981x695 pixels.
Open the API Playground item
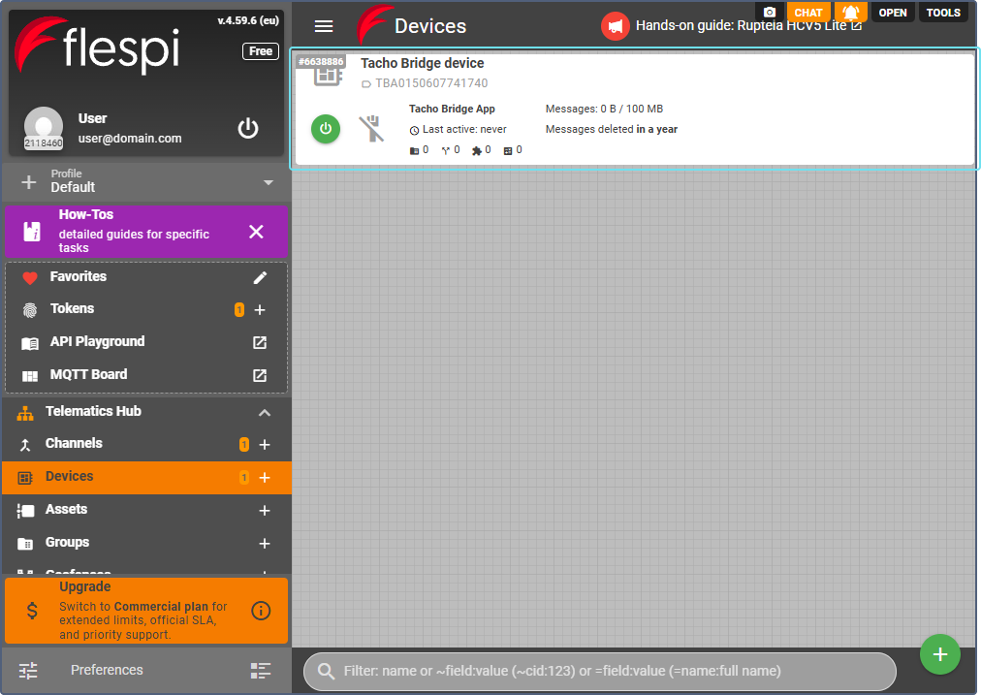tap(97, 341)
